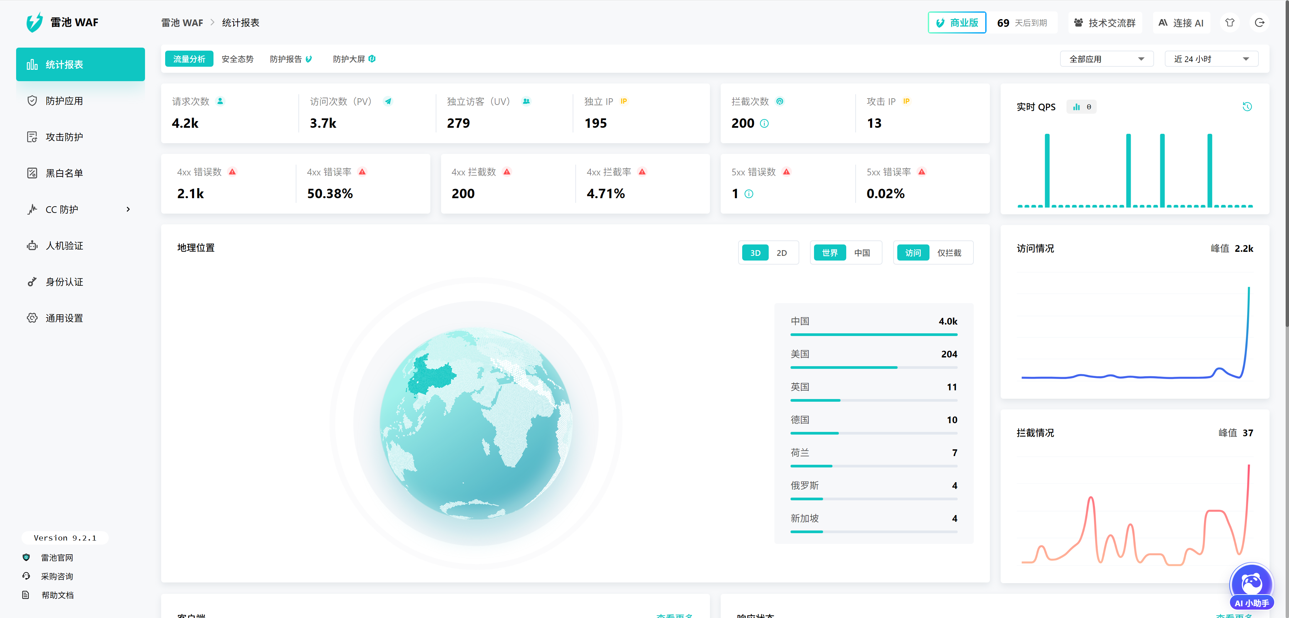Select 中国 map scope
The width and height of the screenshot is (1289, 618).
click(x=862, y=253)
